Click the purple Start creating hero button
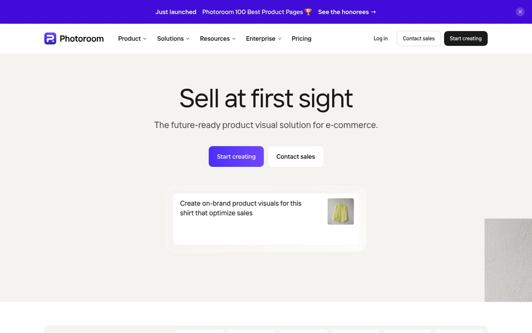The image size is (532, 333). [x=236, y=157]
